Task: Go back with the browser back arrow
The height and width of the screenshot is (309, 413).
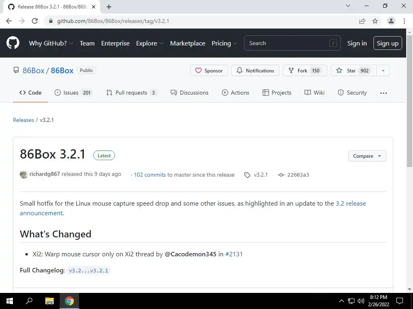Action: pyautogui.click(x=9, y=21)
